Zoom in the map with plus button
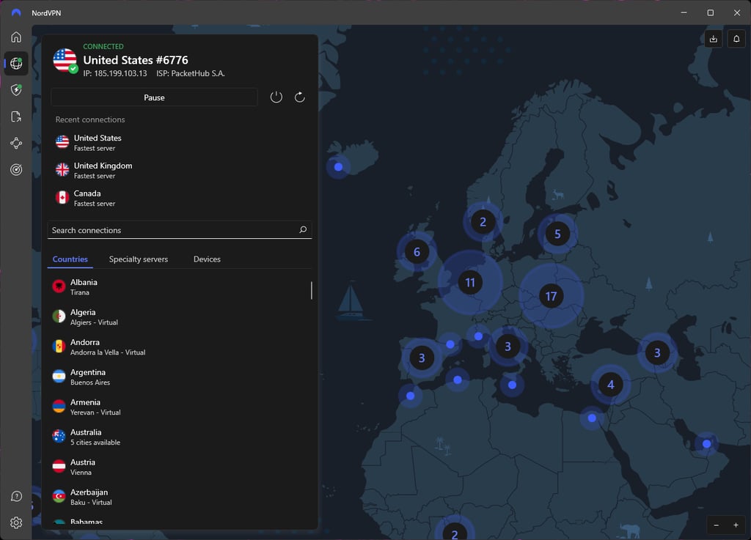The width and height of the screenshot is (751, 540). tap(736, 525)
